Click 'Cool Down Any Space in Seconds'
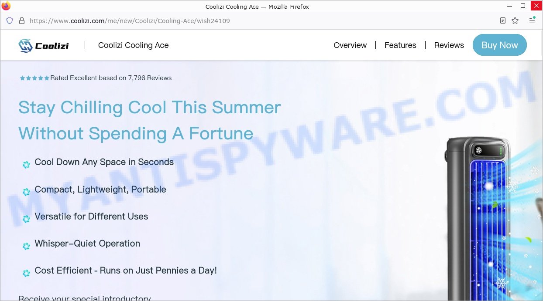 click(x=104, y=162)
